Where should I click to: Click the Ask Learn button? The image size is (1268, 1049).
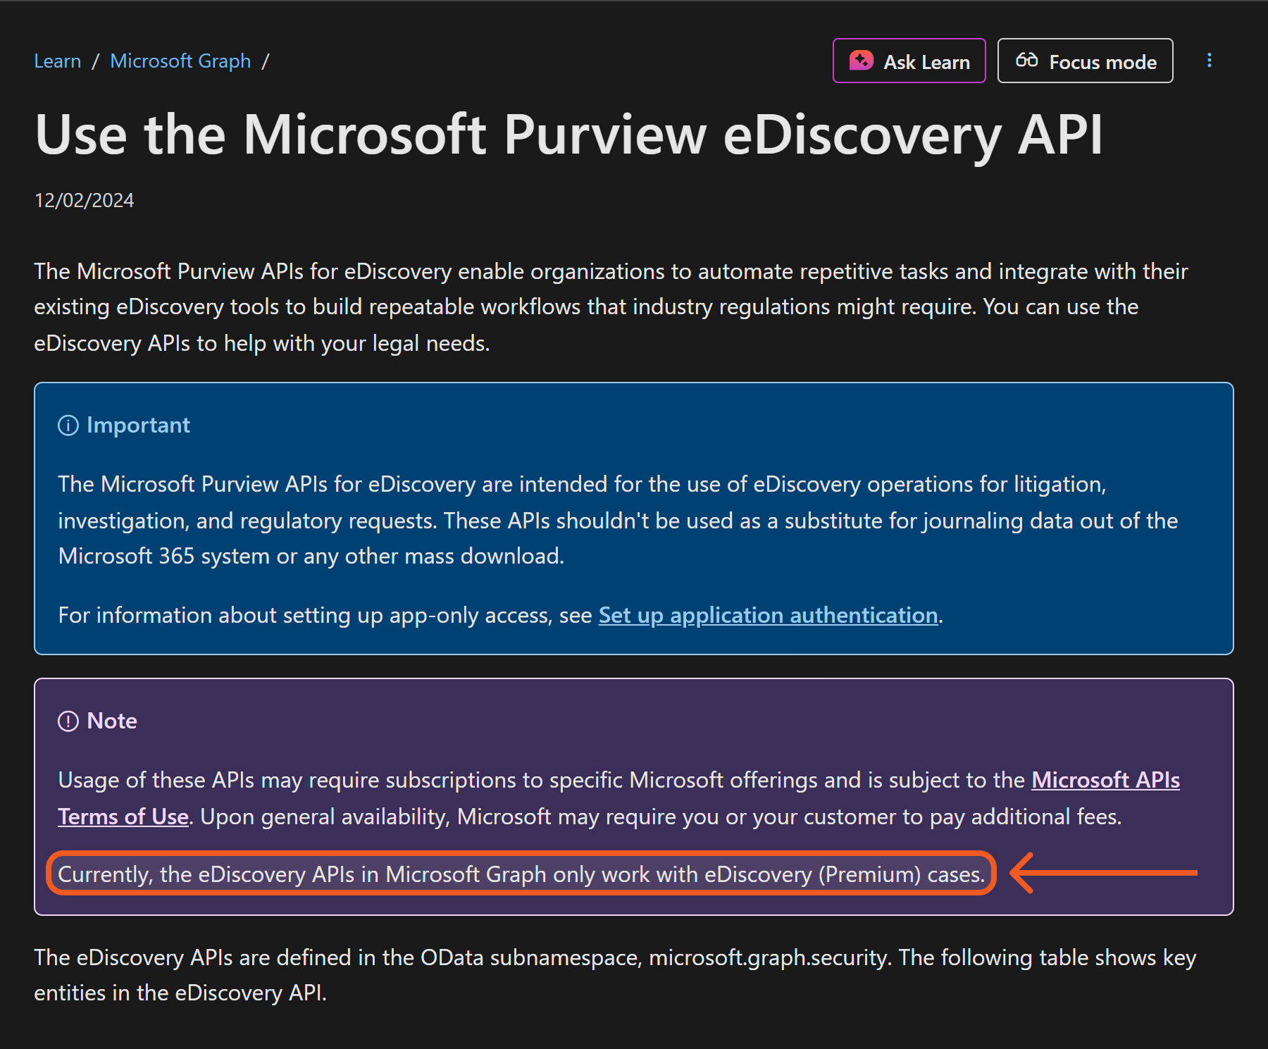coord(909,61)
